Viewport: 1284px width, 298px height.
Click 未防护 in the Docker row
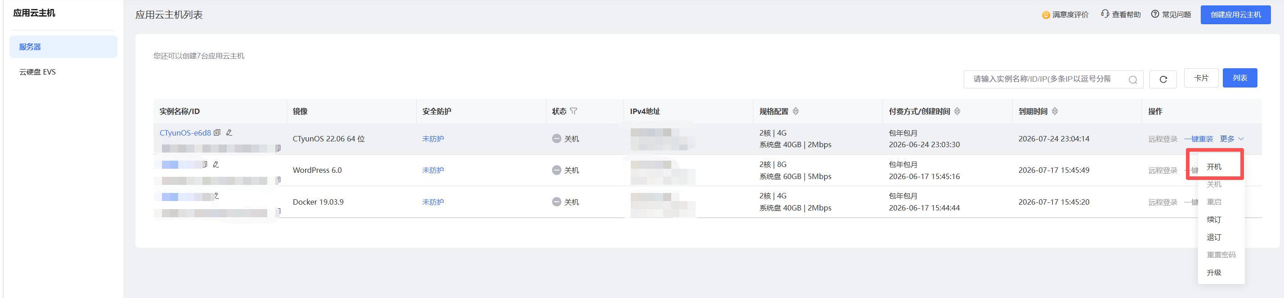click(x=433, y=202)
